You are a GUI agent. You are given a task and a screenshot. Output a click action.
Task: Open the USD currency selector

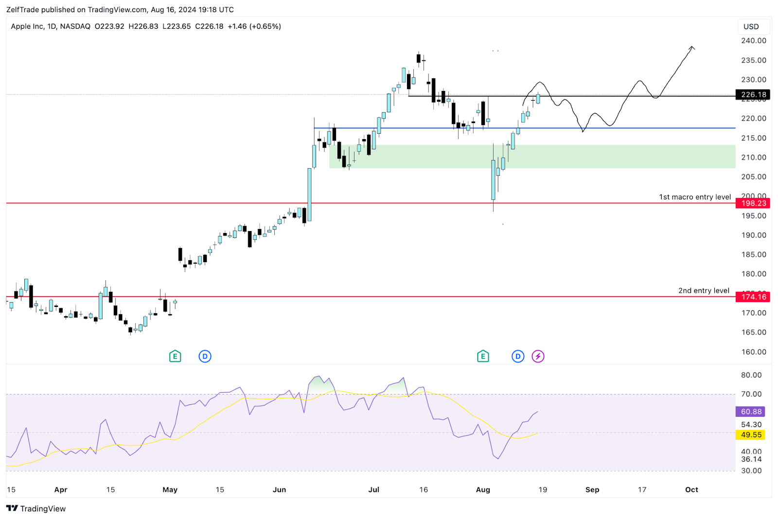751,27
